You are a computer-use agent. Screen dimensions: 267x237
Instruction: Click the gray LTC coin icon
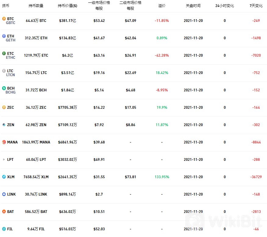(x=4, y=71)
